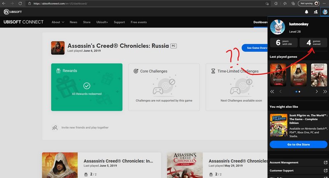Open second last-played game cover in panel
This screenshot has width=329, height=178.
[299, 75]
